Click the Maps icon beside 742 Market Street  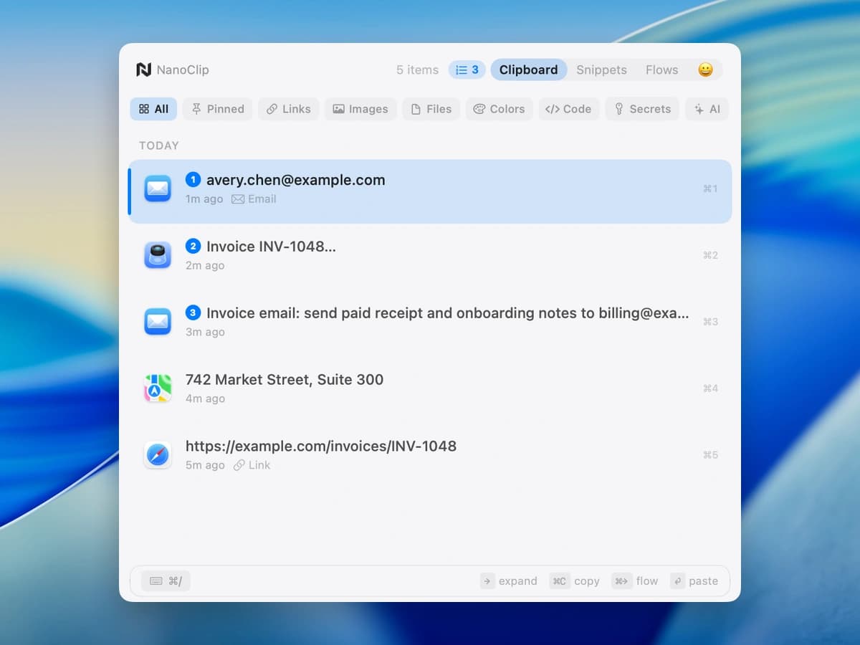pos(158,388)
